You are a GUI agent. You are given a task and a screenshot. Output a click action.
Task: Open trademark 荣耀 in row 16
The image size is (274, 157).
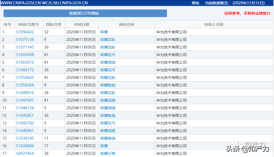(x=104, y=146)
